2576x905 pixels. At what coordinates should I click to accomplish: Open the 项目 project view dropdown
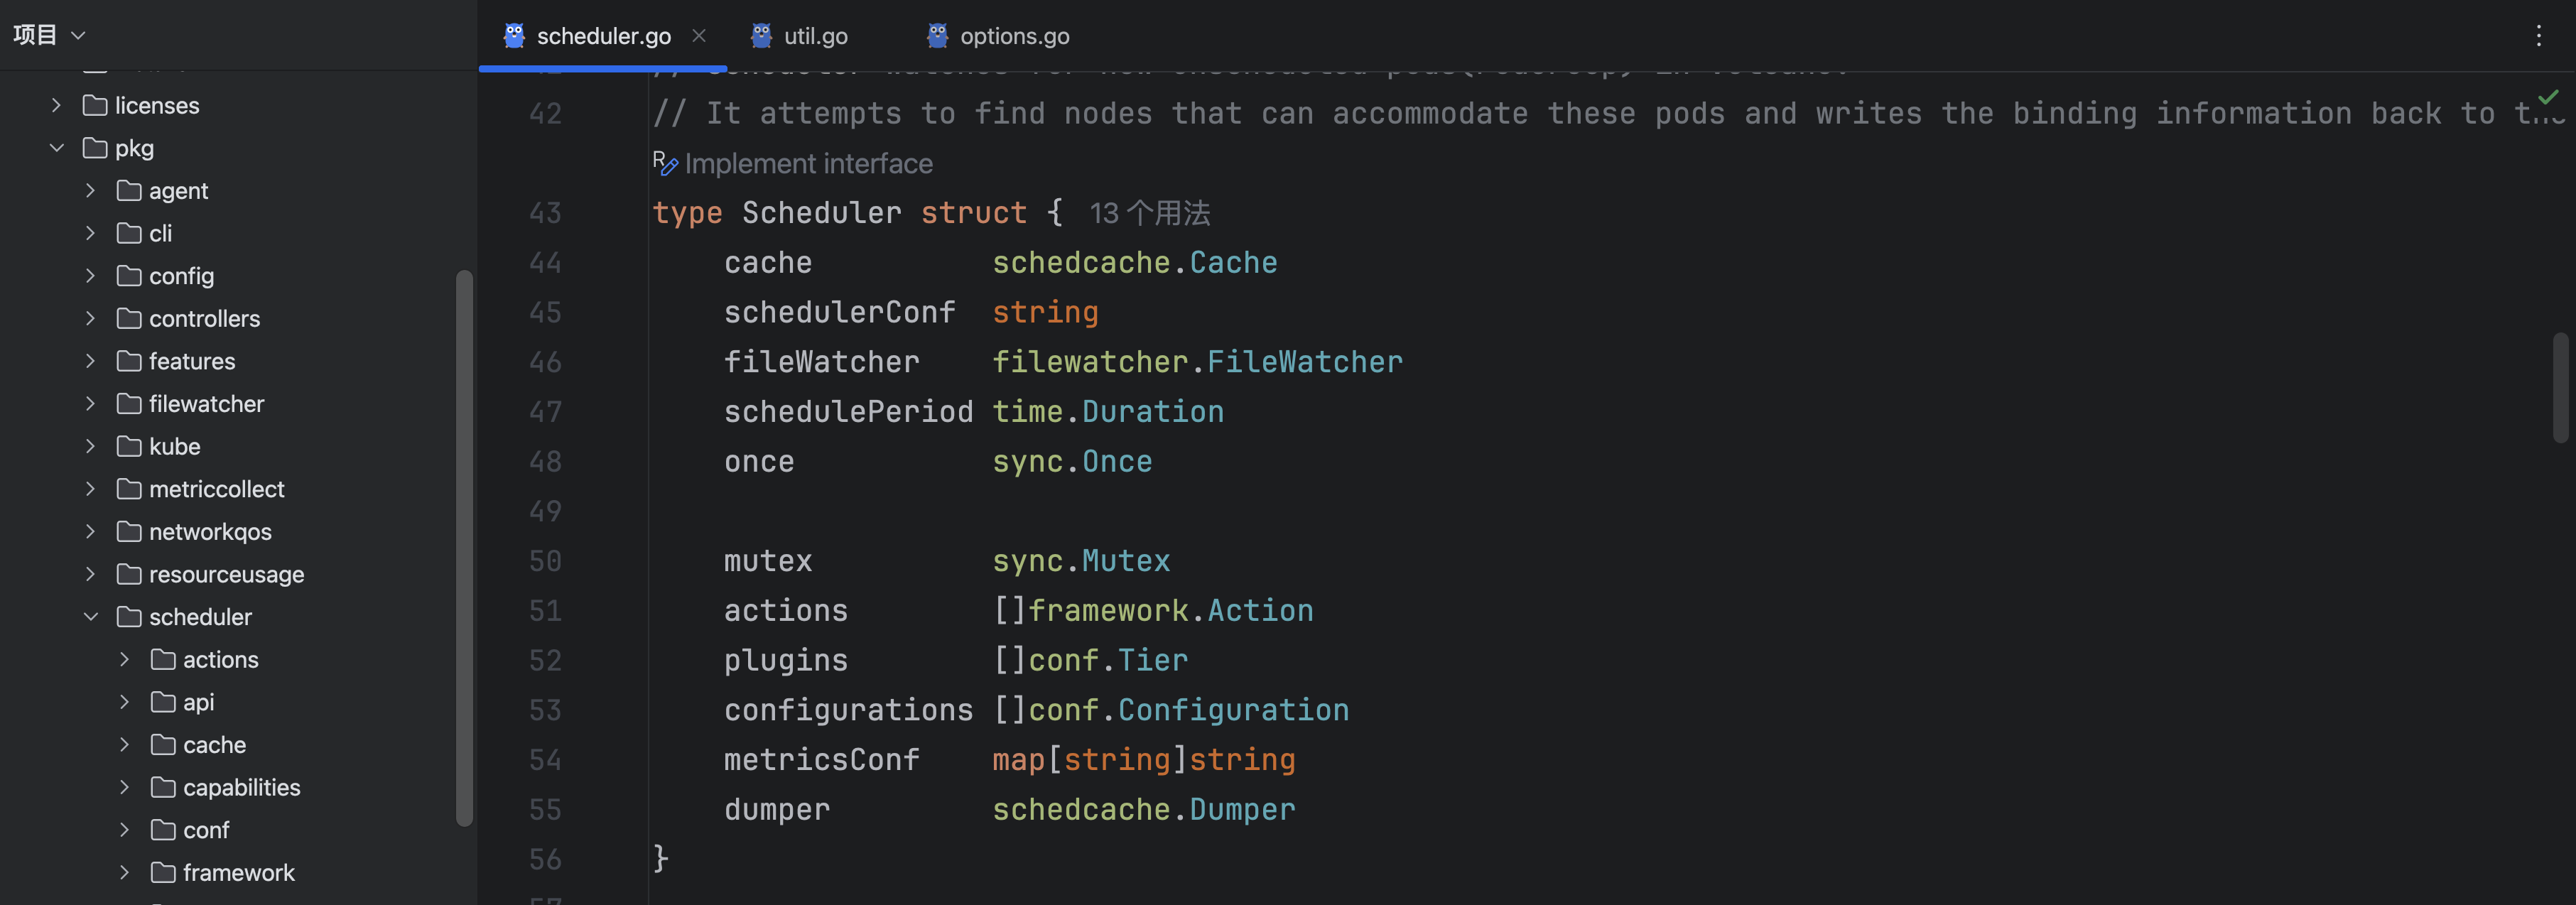coord(49,35)
